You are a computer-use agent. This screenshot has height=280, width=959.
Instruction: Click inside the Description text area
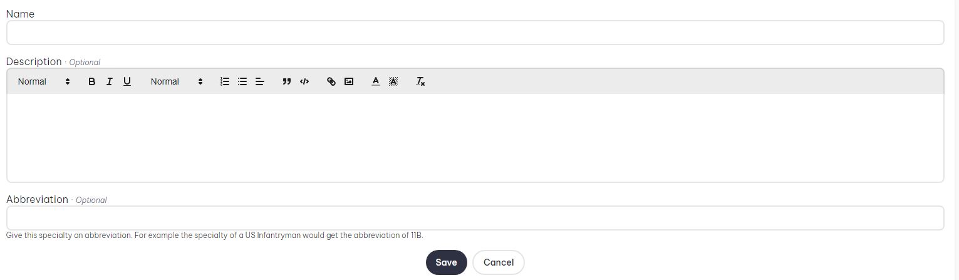click(475, 138)
